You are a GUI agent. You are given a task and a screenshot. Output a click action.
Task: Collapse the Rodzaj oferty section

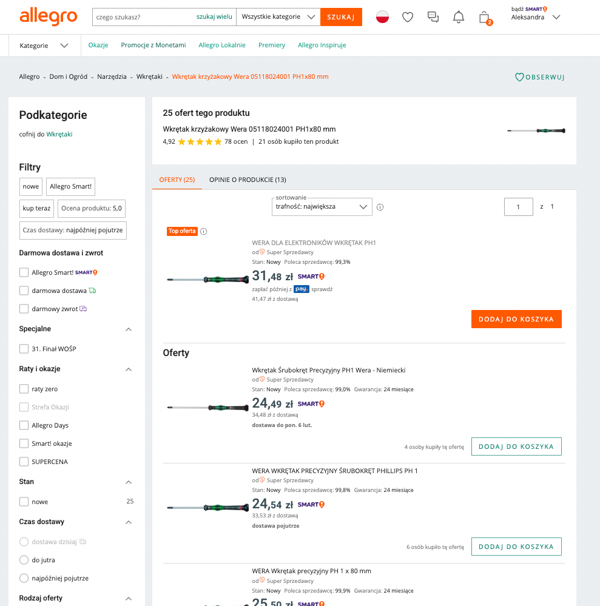pos(129,599)
